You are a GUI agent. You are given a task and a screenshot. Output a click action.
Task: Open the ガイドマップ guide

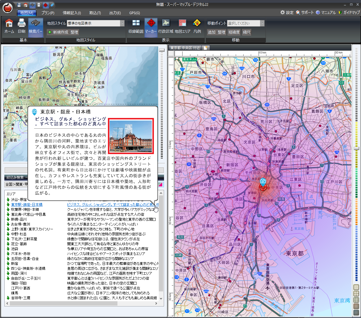point(349,12)
